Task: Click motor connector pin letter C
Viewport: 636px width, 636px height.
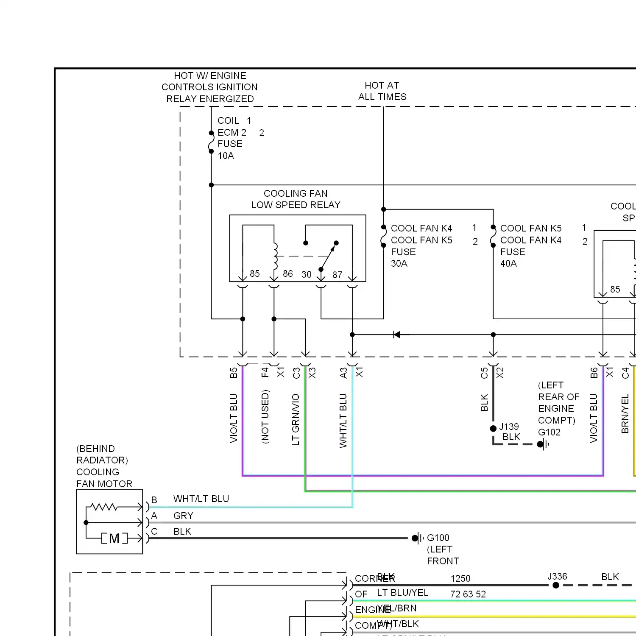Action: click(154, 532)
